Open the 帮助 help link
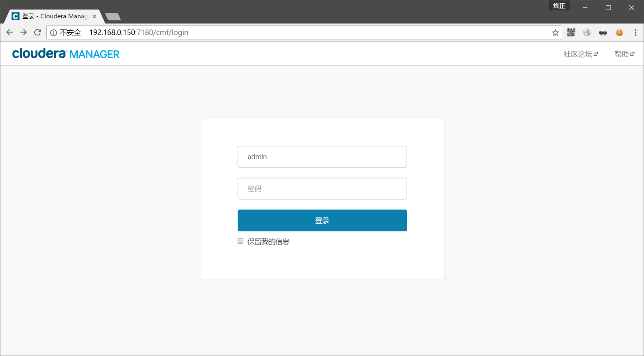644x356 pixels. 624,54
